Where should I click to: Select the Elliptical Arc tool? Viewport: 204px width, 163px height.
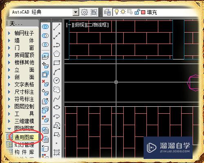pos(57,117)
